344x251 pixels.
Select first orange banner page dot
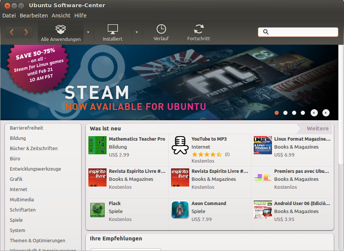[x=276, y=113]
